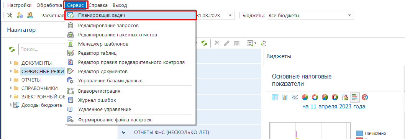Click green refresh icon above widgets area

click(204, 43)
